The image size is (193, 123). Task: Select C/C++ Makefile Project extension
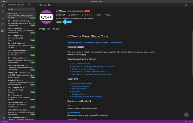pos(21,118)
